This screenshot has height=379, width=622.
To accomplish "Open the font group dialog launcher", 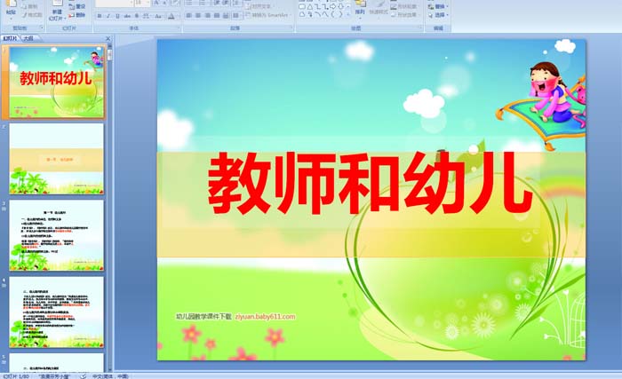I will 179,28.
